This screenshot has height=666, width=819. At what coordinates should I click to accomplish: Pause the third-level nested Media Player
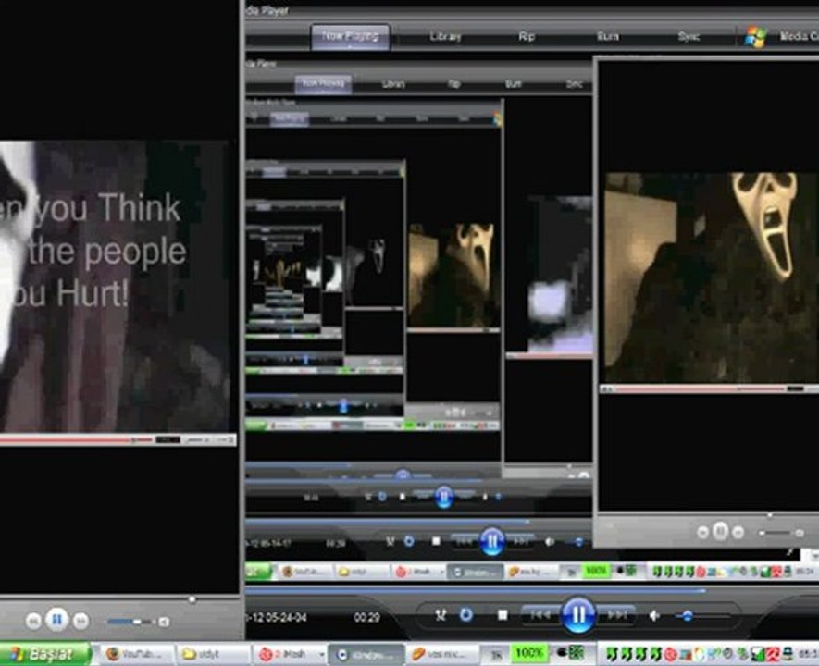click(x=443, y=497)
